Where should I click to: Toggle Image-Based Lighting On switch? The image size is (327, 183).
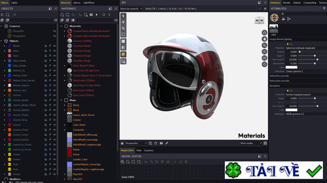(x=287, y=44)
